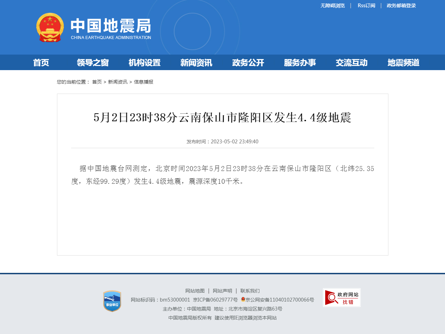Viewport: 445px width, 334px height.
Task: Open the 政务邮箱登录 link
Action: point(401,6)
